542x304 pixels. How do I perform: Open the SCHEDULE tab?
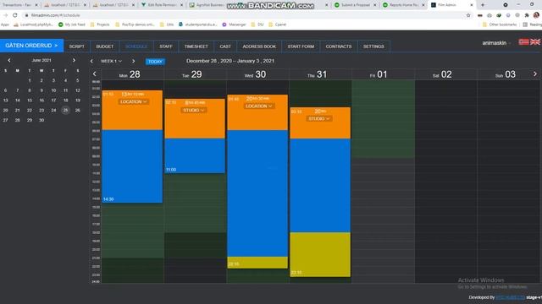136,46
